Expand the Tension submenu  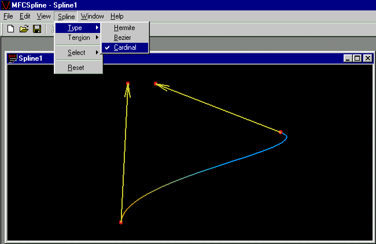[x=78, y=38]
